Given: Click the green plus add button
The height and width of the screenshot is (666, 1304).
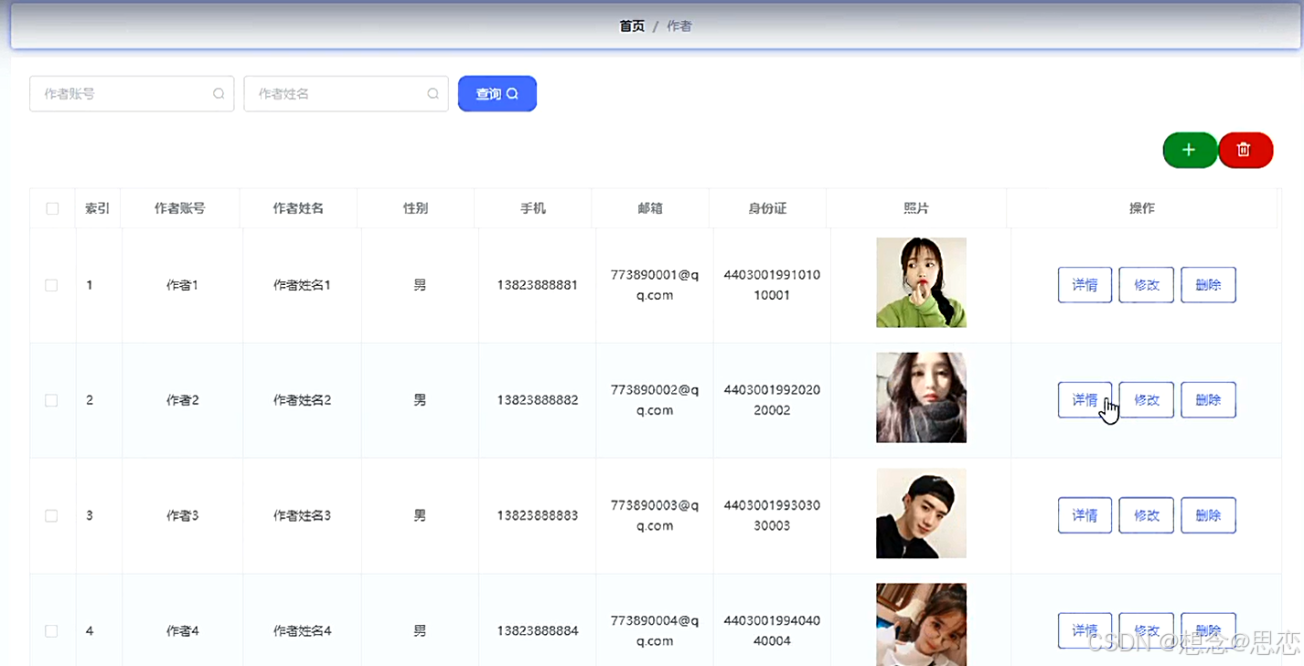Looking at the screenshot, I should (1190, 150).
